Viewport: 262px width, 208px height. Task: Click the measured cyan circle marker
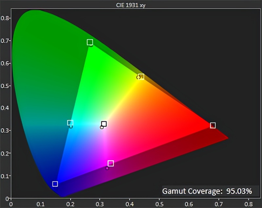pos(71,127)
